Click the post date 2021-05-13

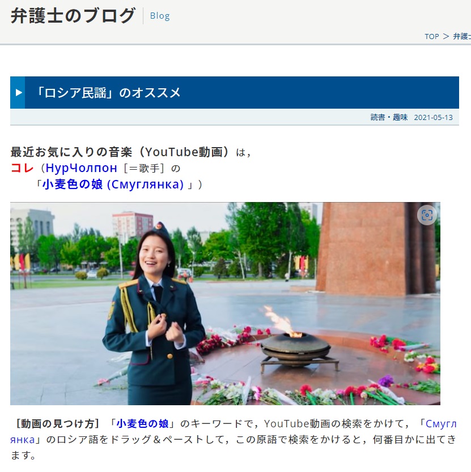point(433,117)
